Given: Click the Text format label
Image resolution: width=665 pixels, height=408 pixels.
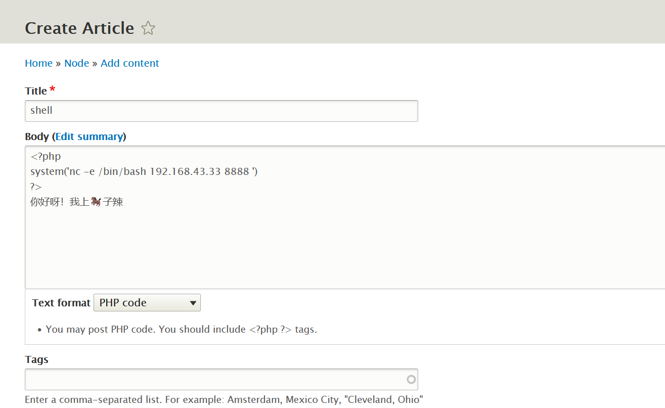Looking at the screenshot, I should (x=61, y=303).
